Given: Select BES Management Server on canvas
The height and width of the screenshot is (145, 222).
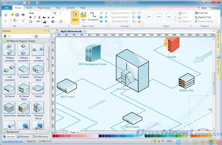Looking at the screenshot, I should [x=93, y=53].
